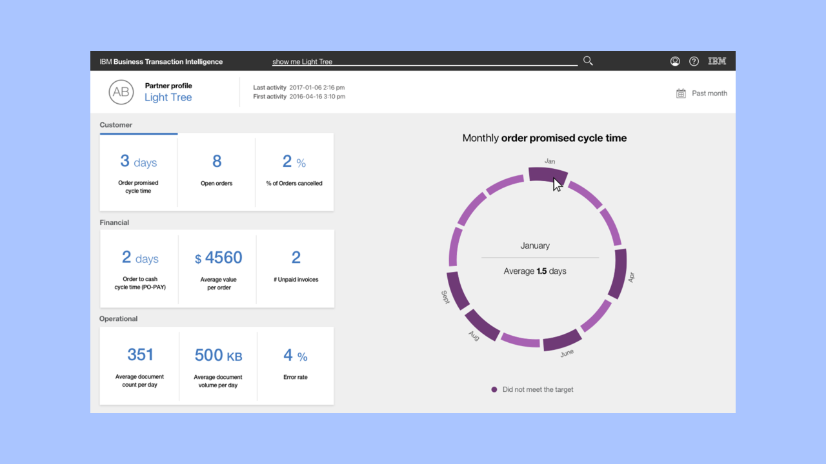Select the # Unpaid invoices card
This screenshot has width=826, height=464.
coord(296,269)
